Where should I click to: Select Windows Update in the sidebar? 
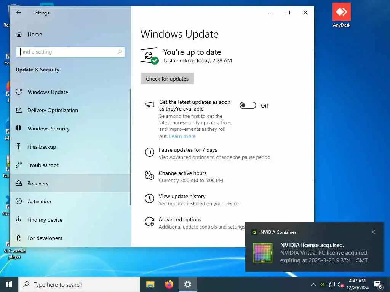pyautogui.click(x=48, y=92)
